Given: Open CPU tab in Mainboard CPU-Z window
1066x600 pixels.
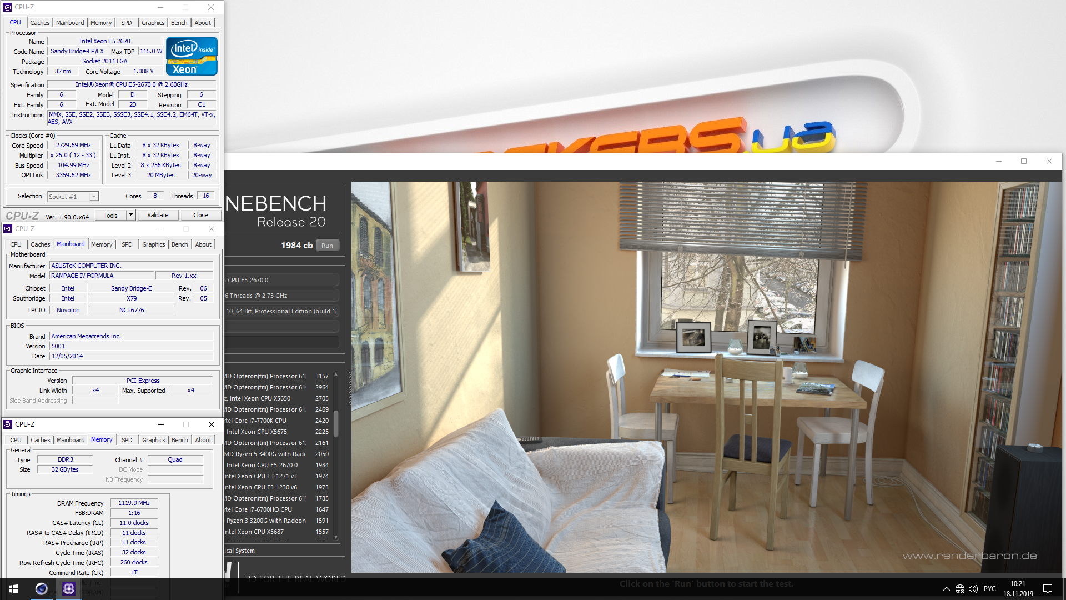Looking at the screenshot, I should pyautogui.click(x=16, y=244).
